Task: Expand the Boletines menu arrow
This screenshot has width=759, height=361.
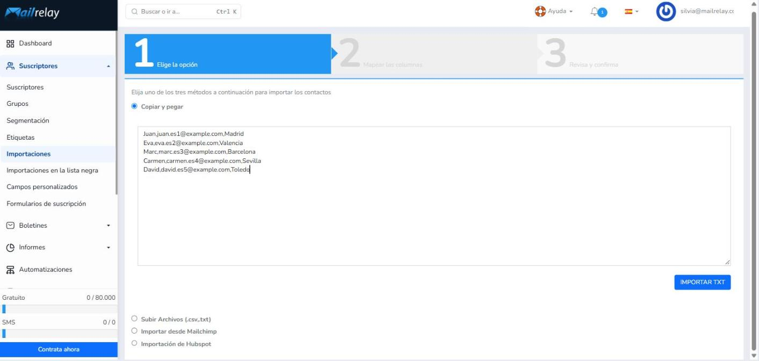Action: pyautogui.click(x=109, y=226)
